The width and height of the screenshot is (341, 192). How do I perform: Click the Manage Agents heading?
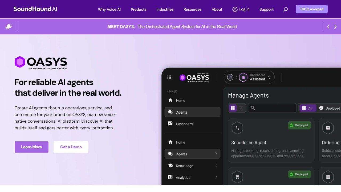[248, 95]
